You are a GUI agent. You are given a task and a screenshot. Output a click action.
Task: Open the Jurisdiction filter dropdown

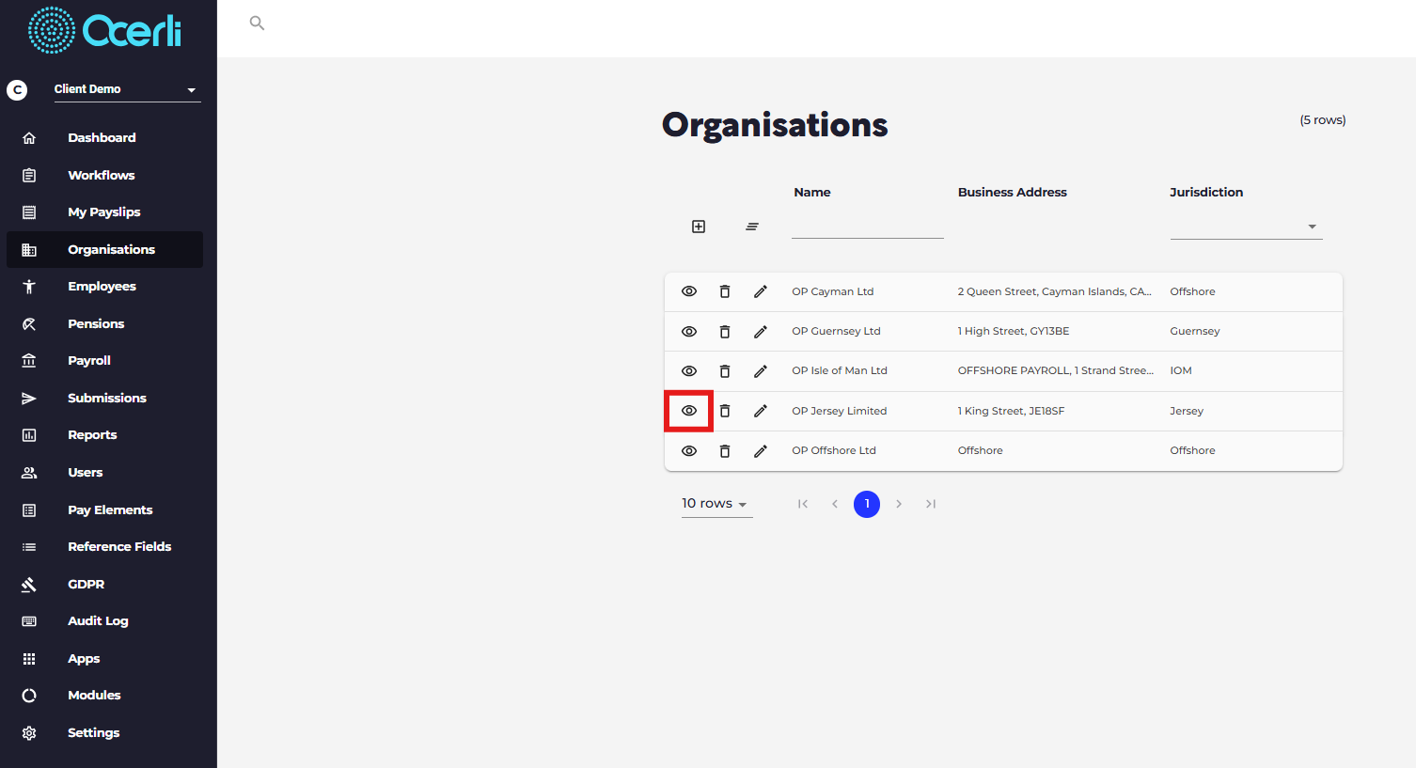(x=1246, y=227)
